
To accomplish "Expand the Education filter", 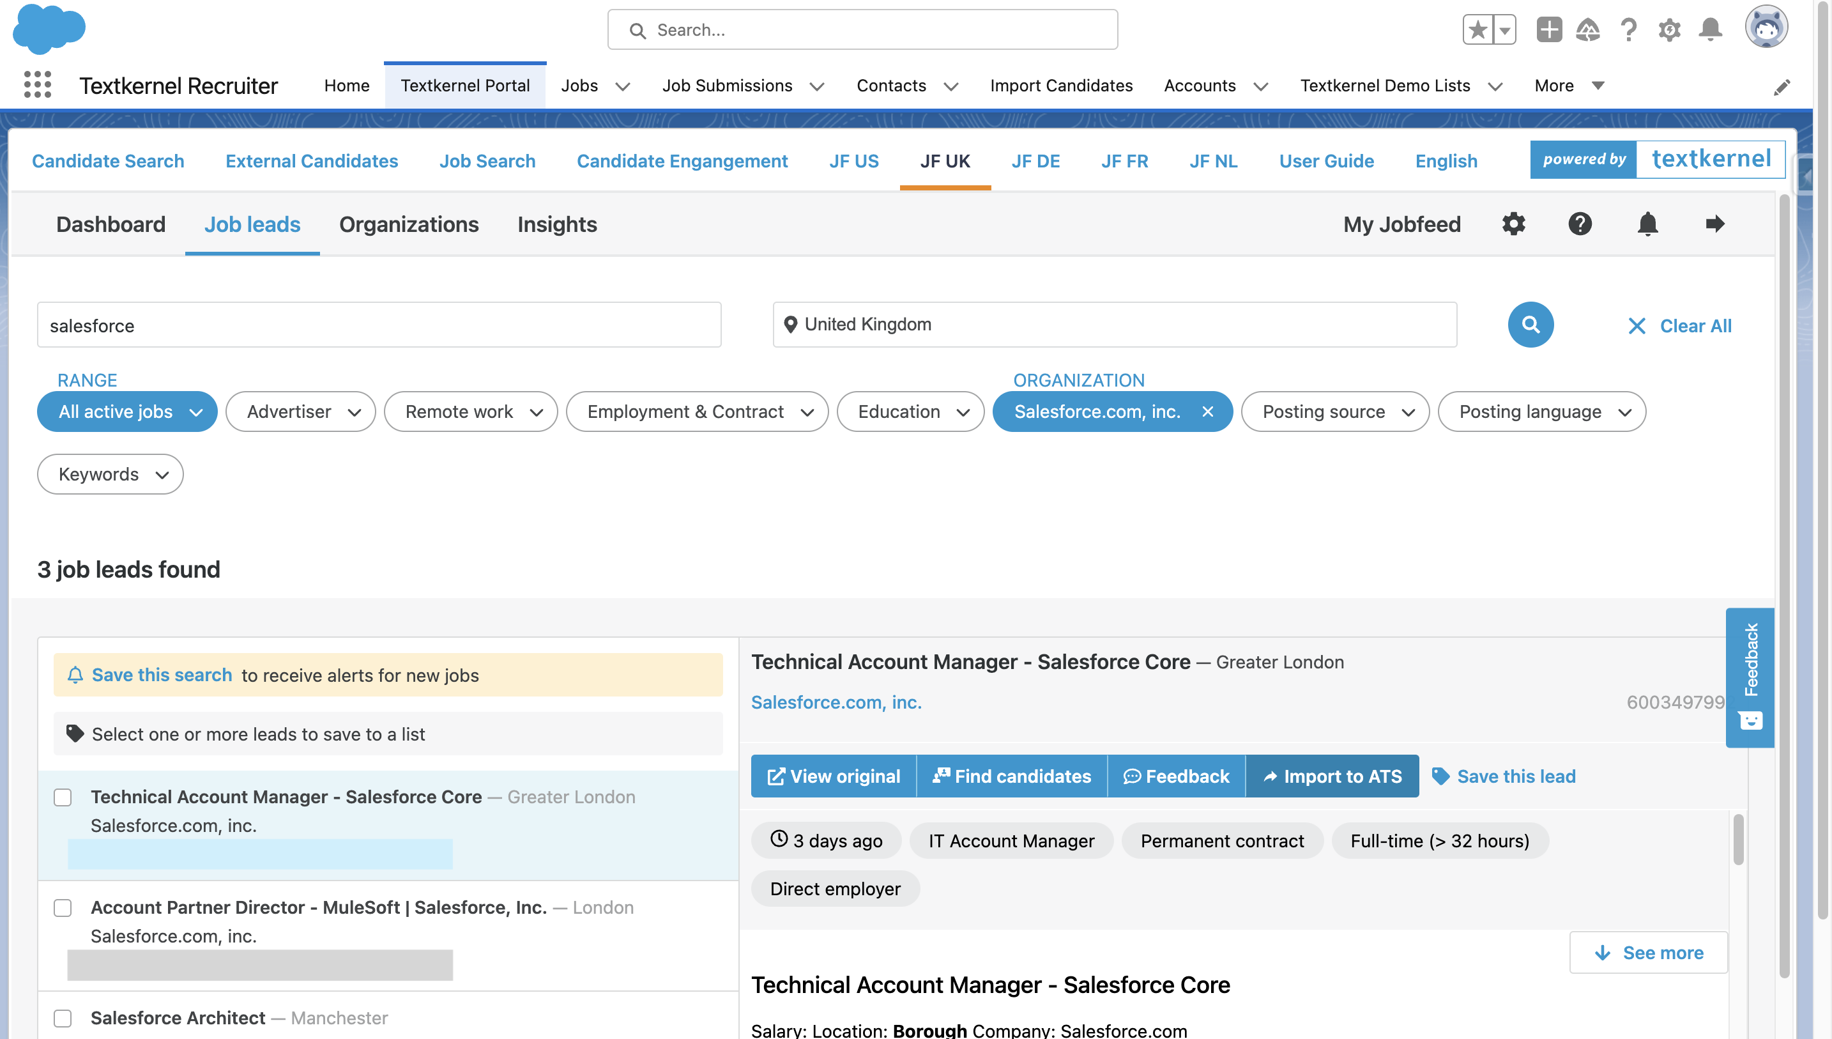I will coord(910,412).
